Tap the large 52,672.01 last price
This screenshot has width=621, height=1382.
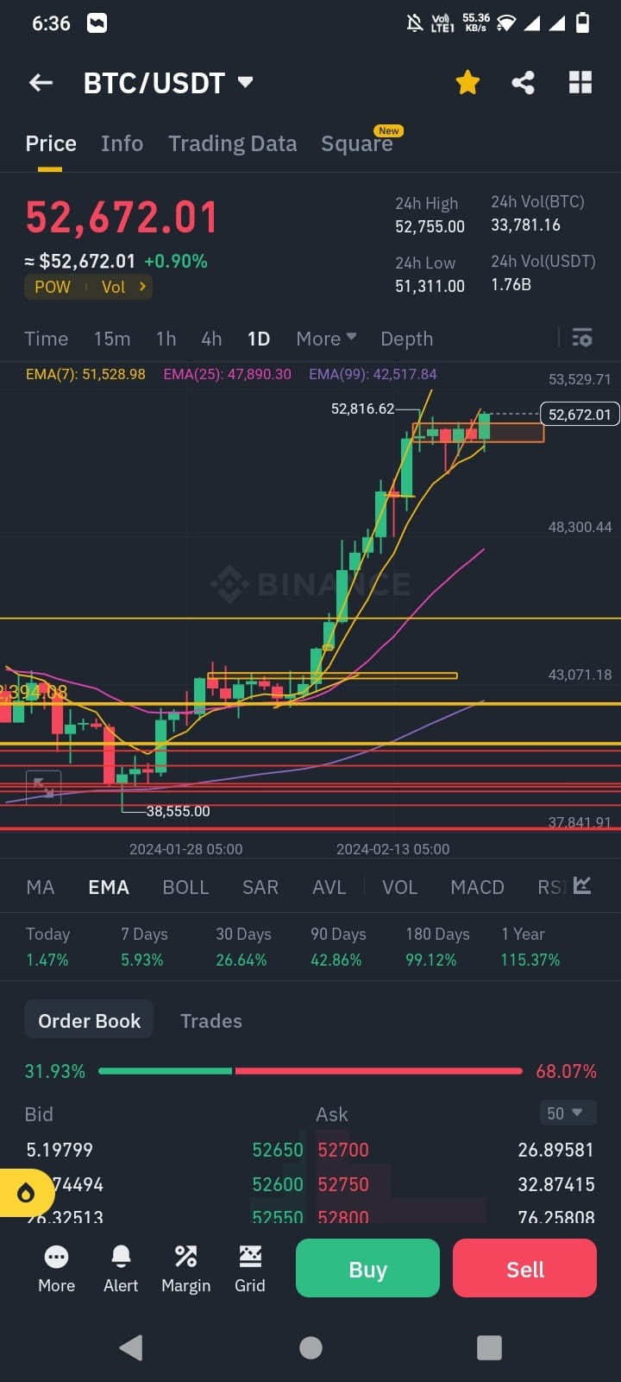pos(122,217)
